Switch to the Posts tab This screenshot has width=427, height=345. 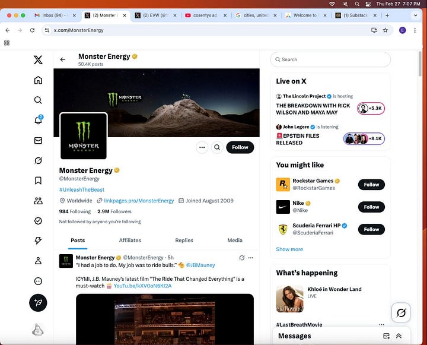[x=78, y=240]
